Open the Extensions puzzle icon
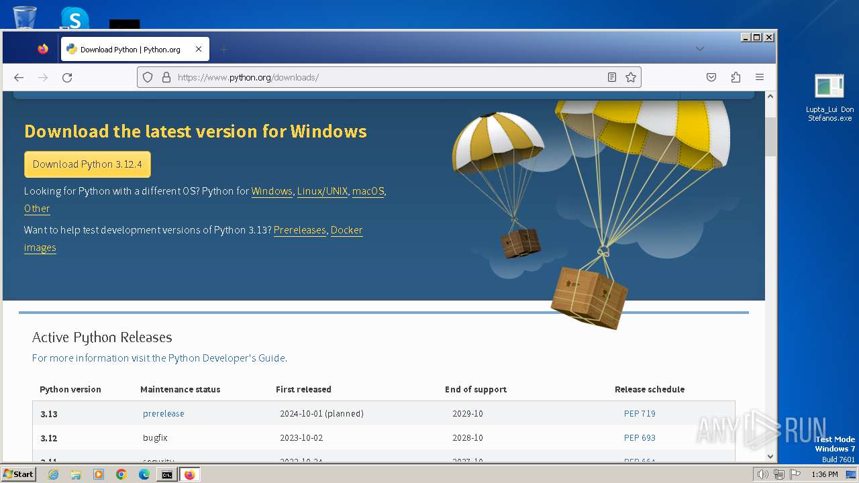The image size is (859, 483). [736, 77]
